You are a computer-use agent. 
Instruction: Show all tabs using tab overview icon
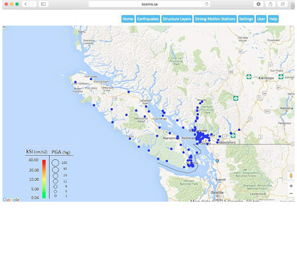(x=282, y=4)
